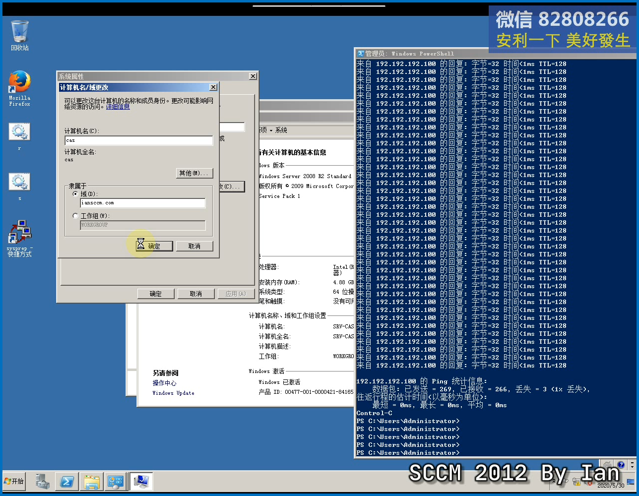Image resolution: width=639 pixels, height=496 pixels.
Task: Select the Domain radio button
Action: 75,194
